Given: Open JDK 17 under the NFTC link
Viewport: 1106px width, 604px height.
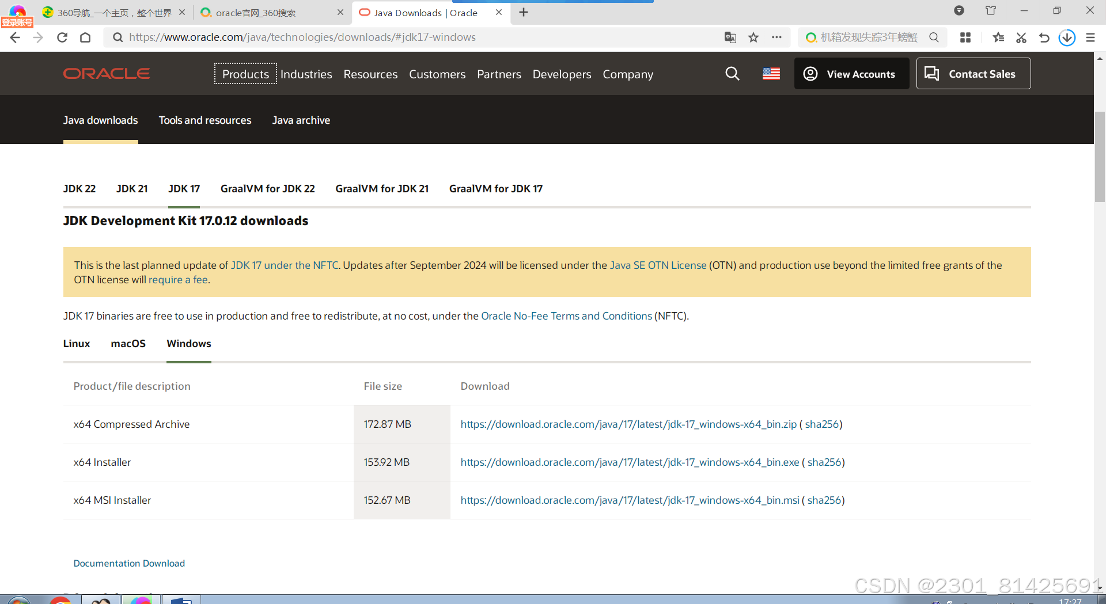Looking at the screenshot, I should pos(285,265).
